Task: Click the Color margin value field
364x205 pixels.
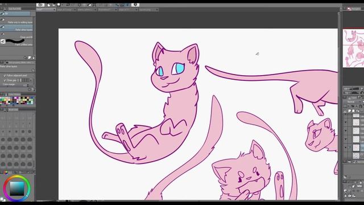Action: pos(24,85)
